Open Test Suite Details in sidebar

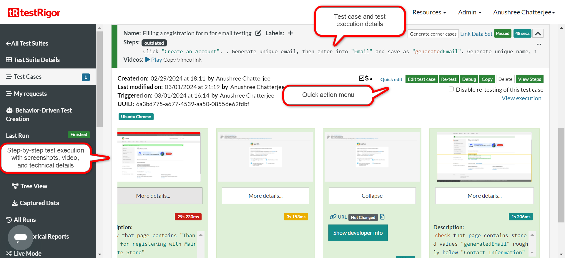(36, 60)
